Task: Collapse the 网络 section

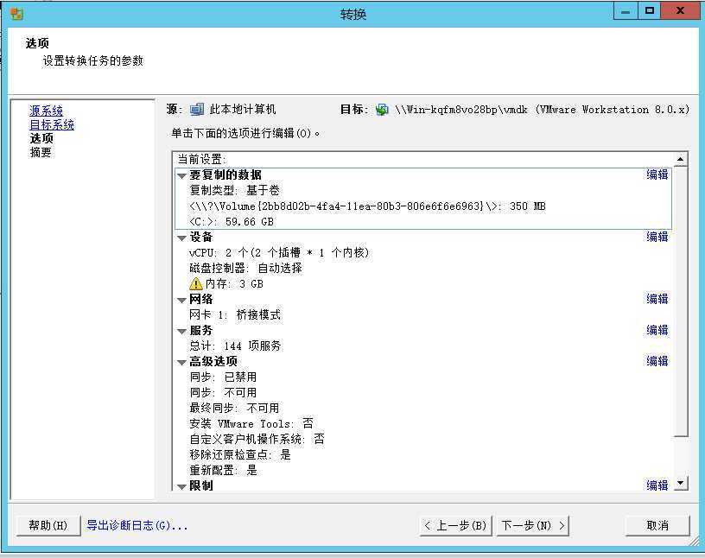Action: [181, 300]
